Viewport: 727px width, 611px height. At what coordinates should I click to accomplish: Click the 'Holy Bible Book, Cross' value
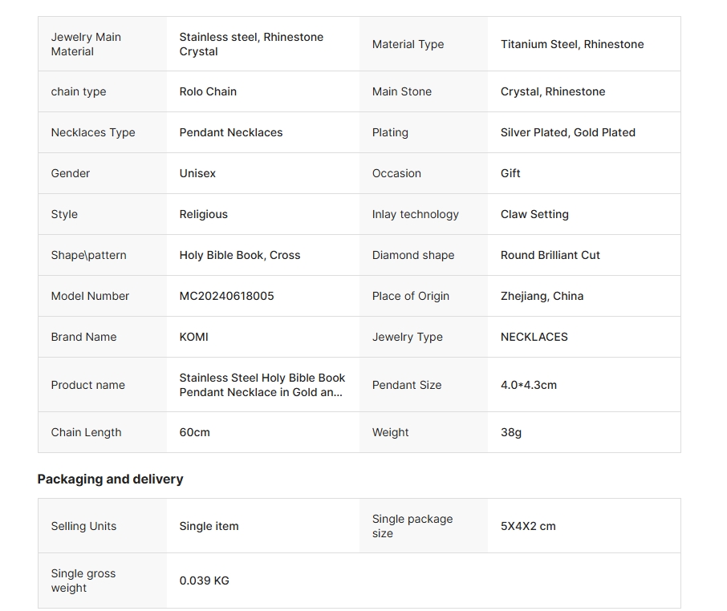click(239, 255)
